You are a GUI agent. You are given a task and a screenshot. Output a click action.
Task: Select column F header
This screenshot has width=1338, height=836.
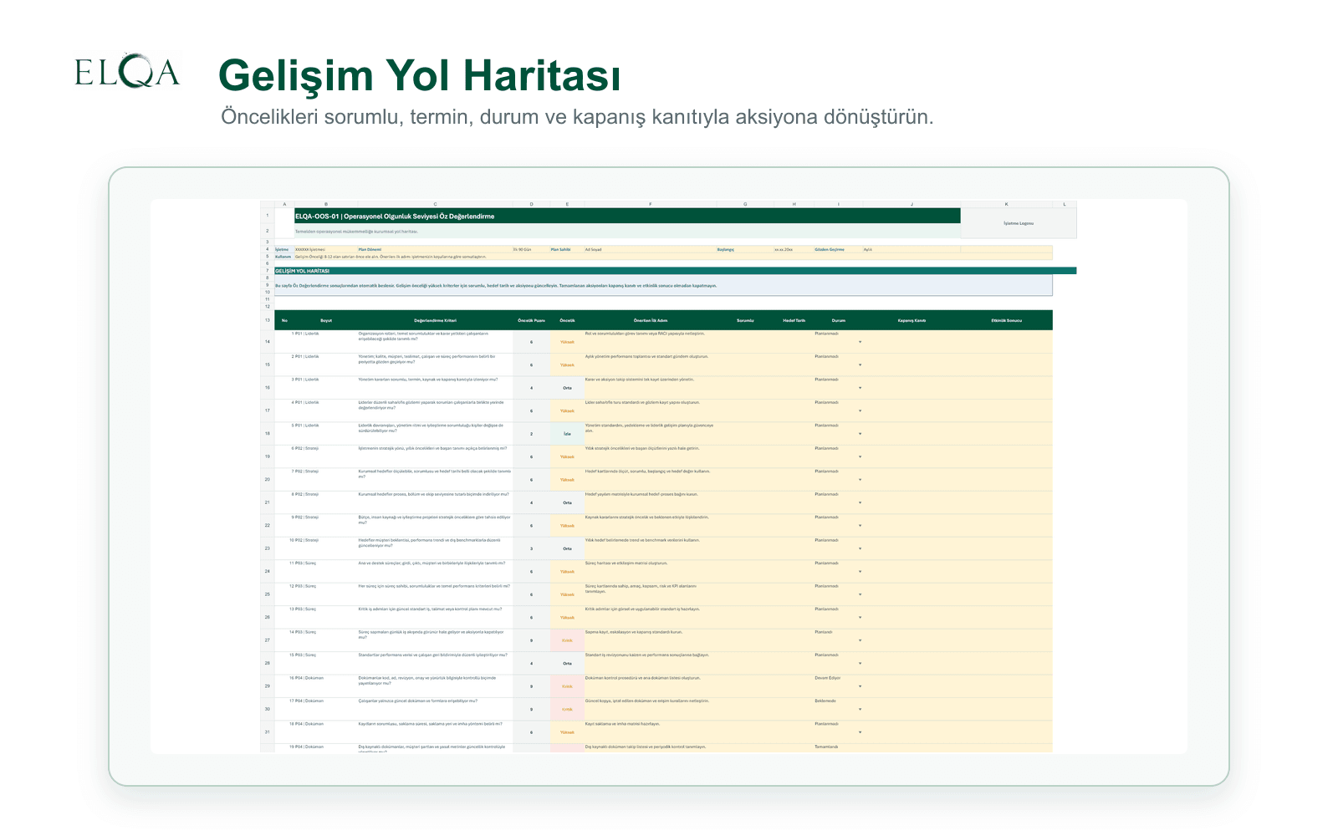(650, 204)
